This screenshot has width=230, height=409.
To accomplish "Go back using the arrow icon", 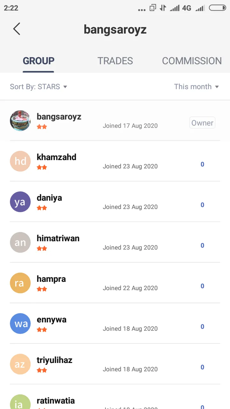I will point(17,29).
